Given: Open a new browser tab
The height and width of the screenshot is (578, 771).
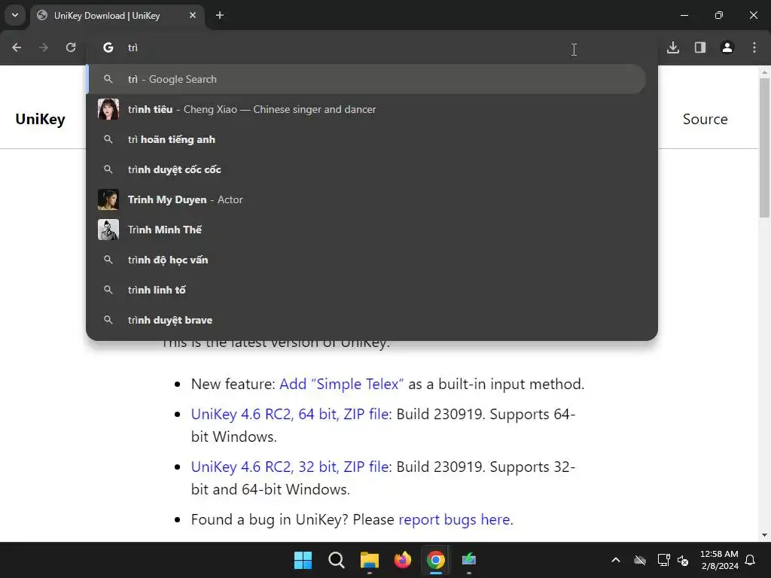Looking at the screenshot, I should click(x=220, y=16).
